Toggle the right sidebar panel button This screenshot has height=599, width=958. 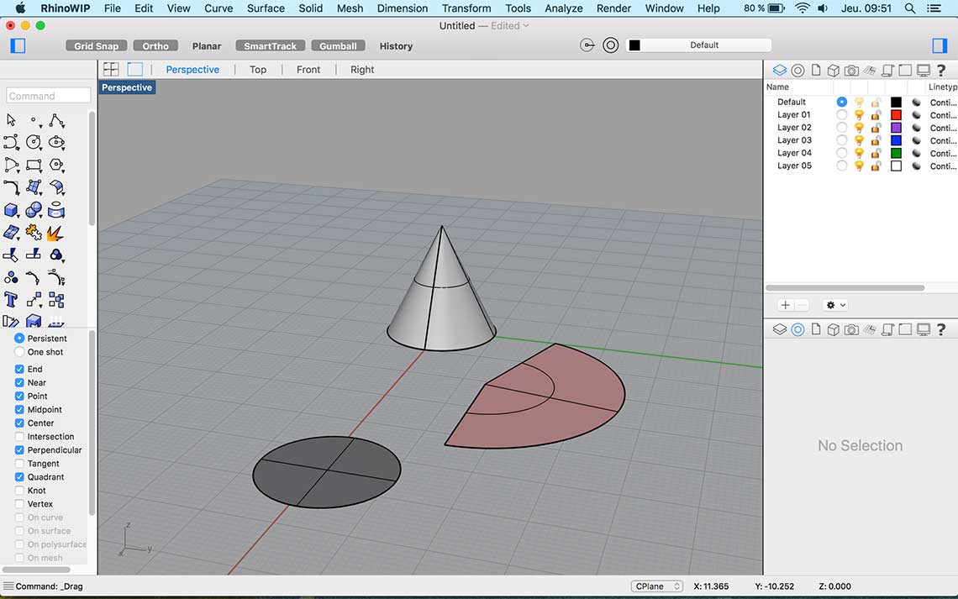939,46
